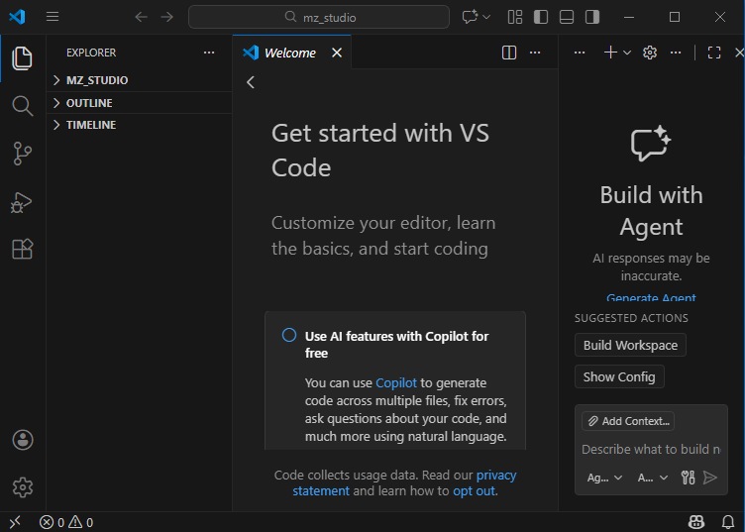Go back in the Welcome walkthrough
745x532 pixels.
pyautogui.click(x=251, y=82)
